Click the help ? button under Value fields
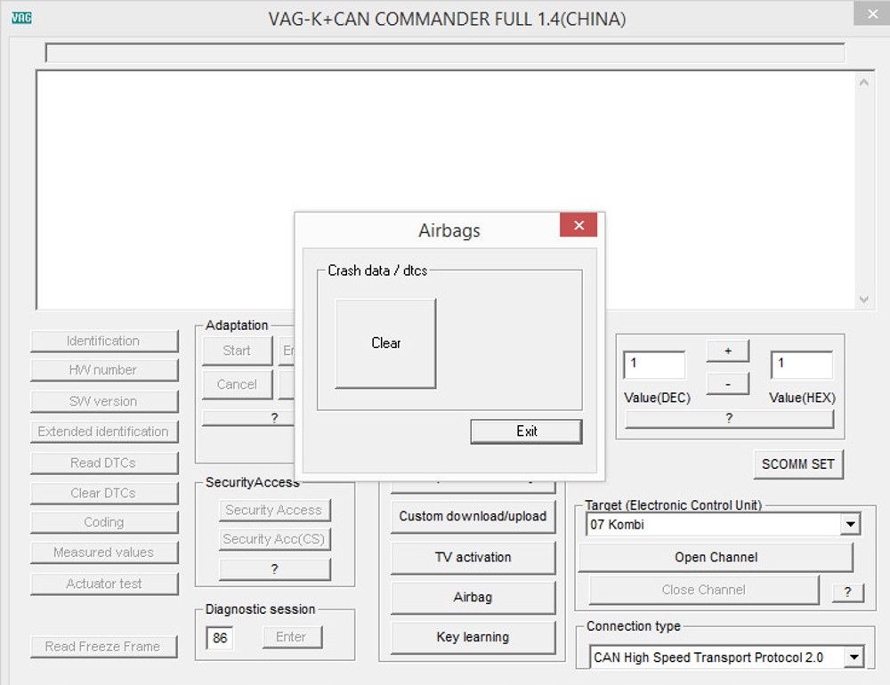Viewport: 890px width, 685px height. [730, 418]
